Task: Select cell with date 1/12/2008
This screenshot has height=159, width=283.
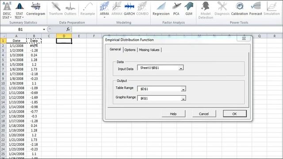Action: pyautogui.click(x=16, y=98)
